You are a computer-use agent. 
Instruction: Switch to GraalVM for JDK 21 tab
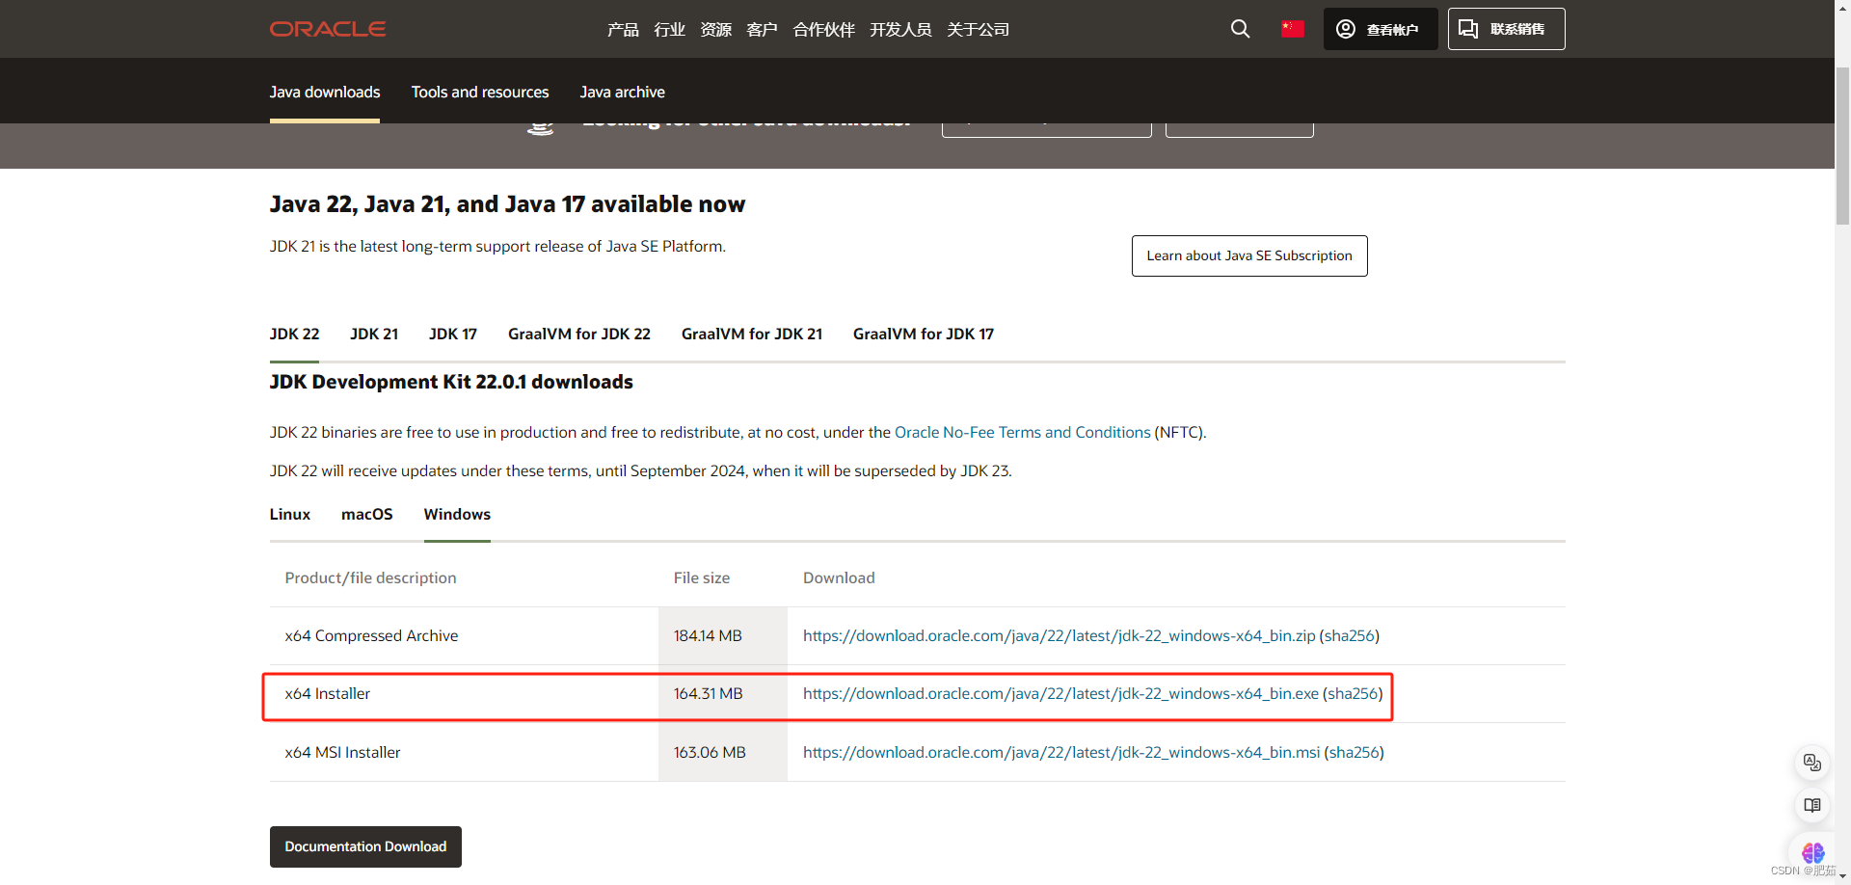[x=752, y=334]
